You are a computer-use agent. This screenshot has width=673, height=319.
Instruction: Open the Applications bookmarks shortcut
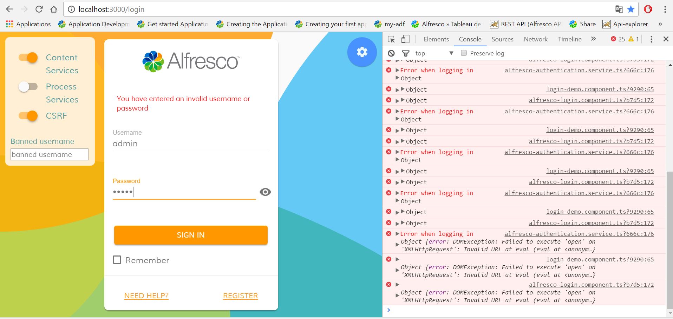(x=28, y=24)
